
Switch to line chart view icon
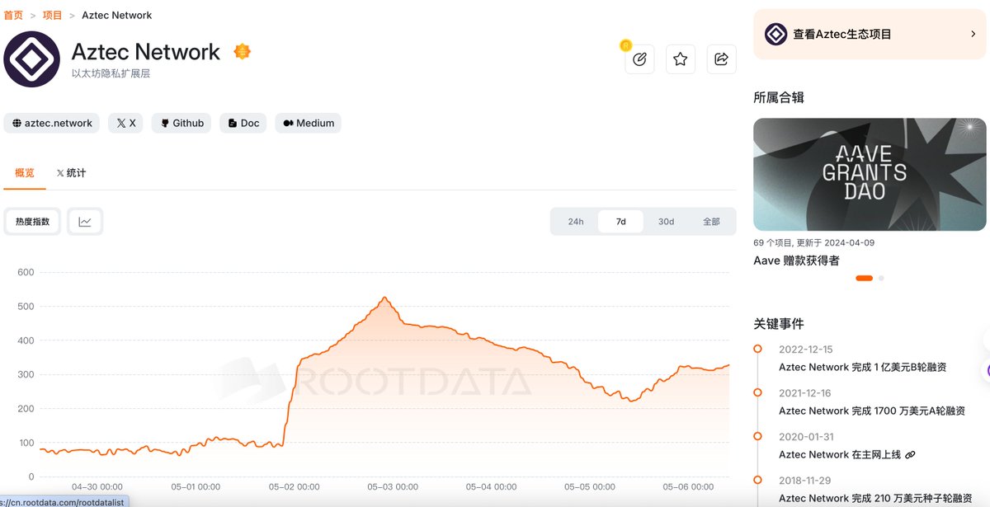(85, 222)
